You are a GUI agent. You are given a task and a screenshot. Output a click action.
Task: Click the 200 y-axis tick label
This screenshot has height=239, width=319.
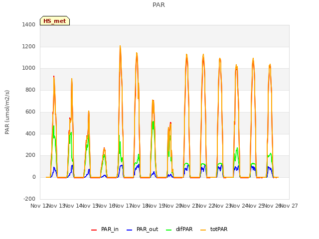pos(30,155)
